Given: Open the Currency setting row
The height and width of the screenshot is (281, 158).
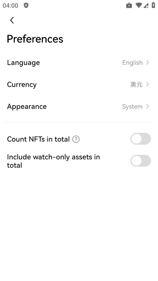Looking at the screenshot, I should click(79, 84).
